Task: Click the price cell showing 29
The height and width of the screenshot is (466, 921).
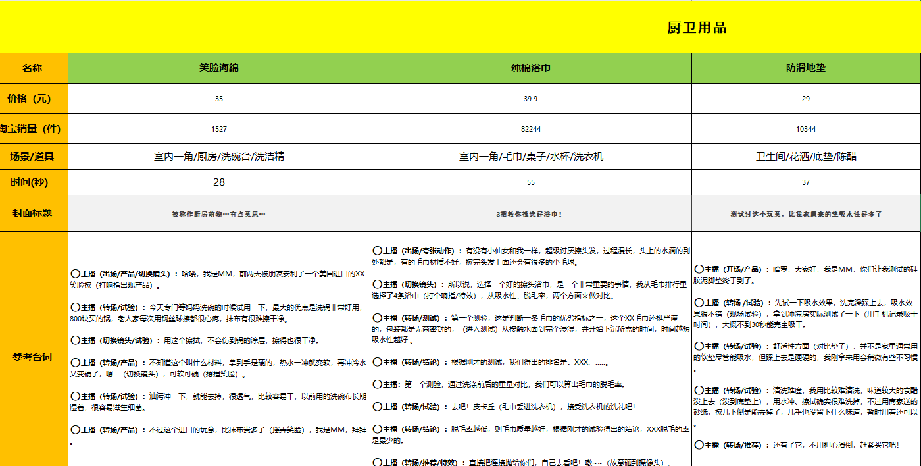Action: (806, 98)
